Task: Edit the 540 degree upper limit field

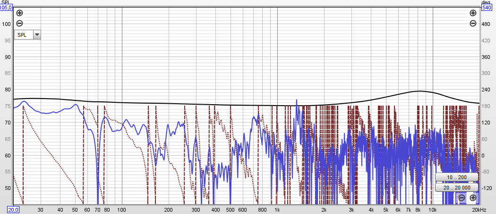Action: click(486, 8)
